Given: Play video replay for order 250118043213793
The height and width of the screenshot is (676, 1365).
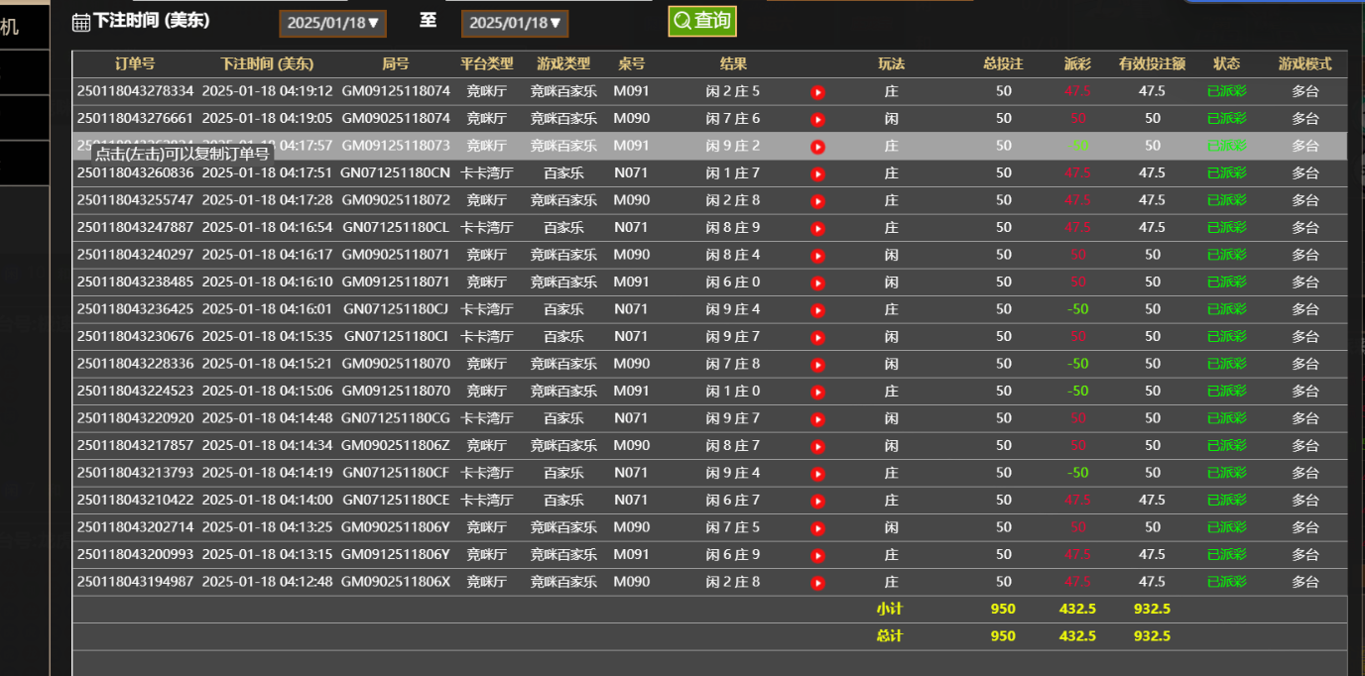Looking at the screenshot, I should (x=817, y=474).
